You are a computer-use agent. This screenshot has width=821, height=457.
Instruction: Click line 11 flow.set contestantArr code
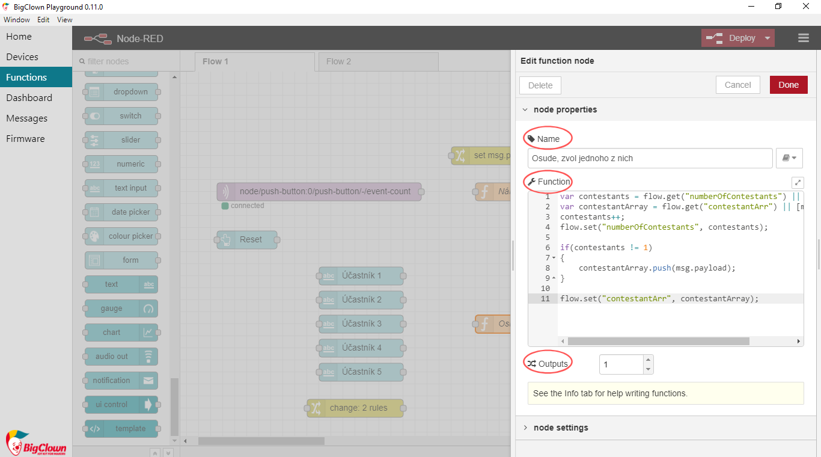tap(659, 298)
